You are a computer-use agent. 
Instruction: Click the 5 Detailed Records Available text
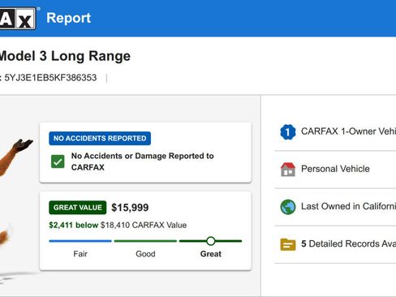click(348, 243)
